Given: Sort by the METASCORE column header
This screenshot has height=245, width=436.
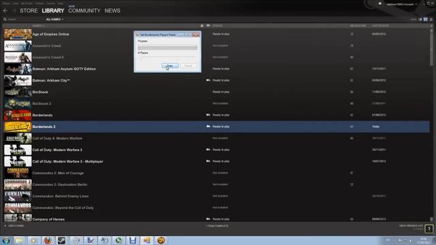Looking at the screenshot, I should (x=358, y=26).
